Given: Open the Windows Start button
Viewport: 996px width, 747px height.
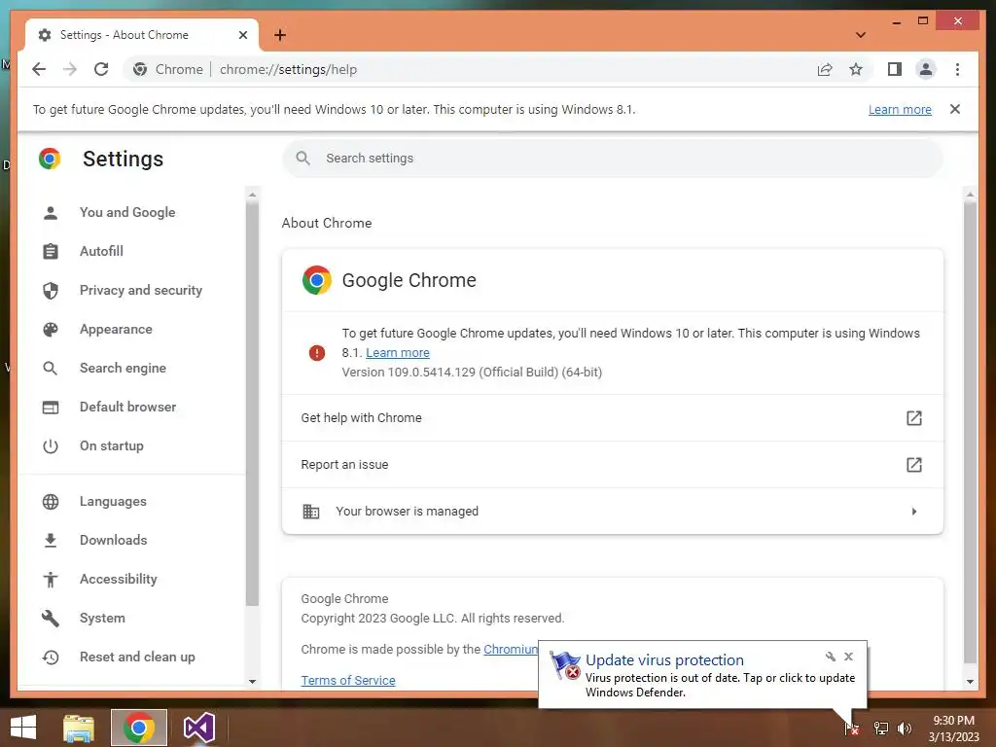Looking at the screenshot, I should point(23,728).
